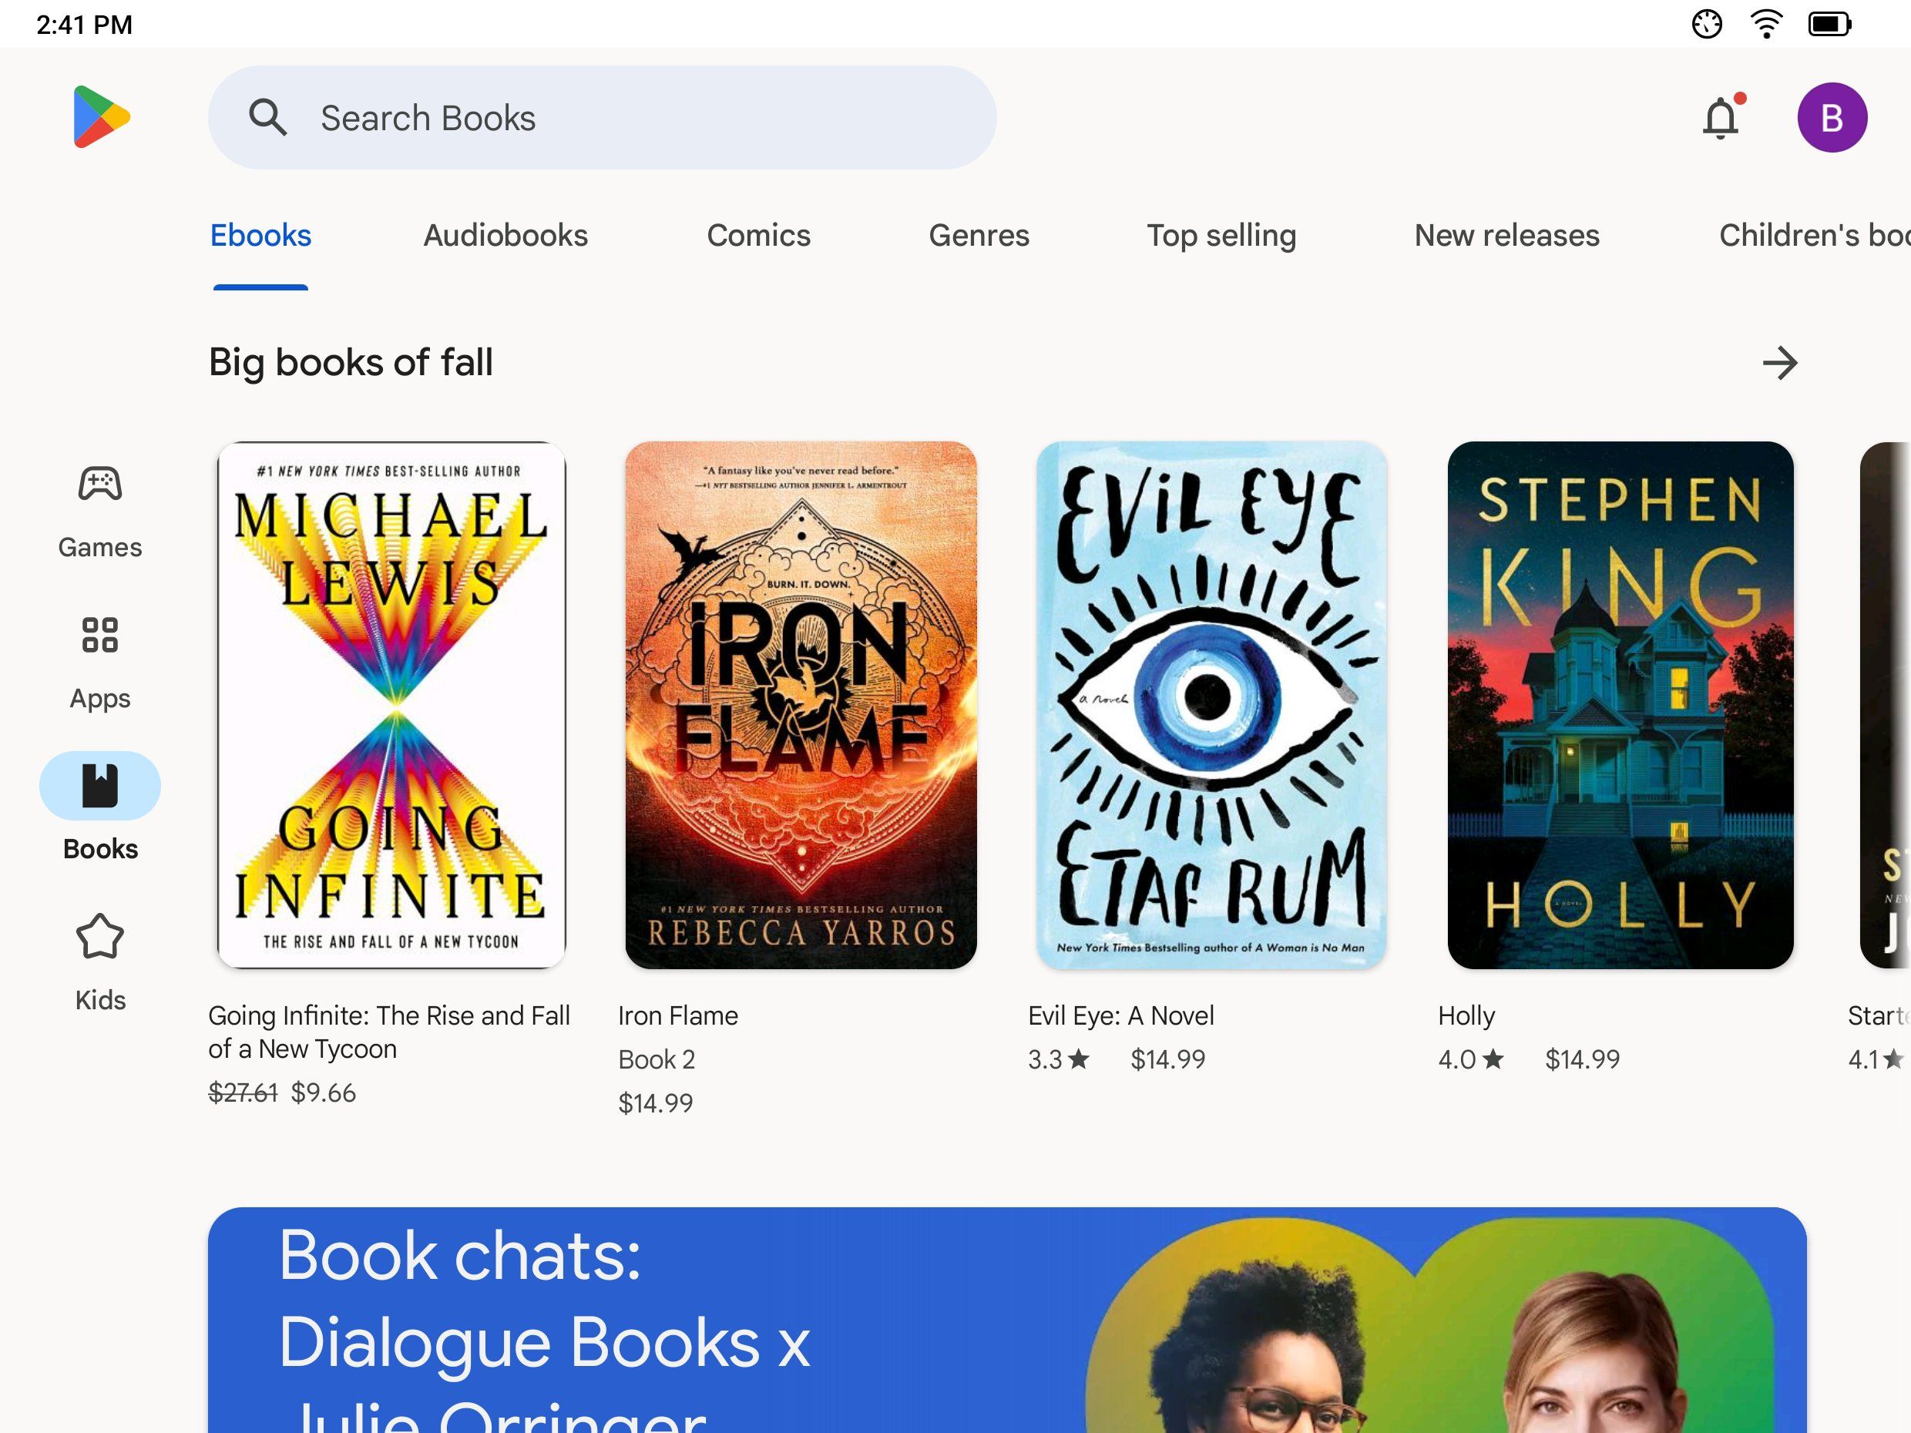Open the New releases tab
1911x1433 pixels.
pyautogui.click(x=1506, y=235)
